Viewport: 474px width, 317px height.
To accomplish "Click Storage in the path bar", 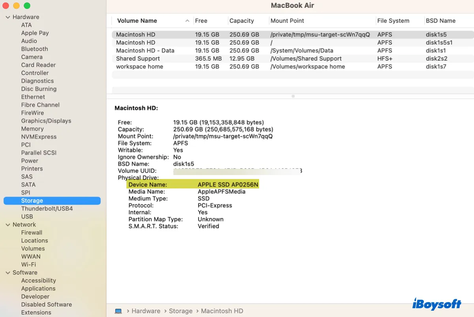I will click(x=181, y=311).
